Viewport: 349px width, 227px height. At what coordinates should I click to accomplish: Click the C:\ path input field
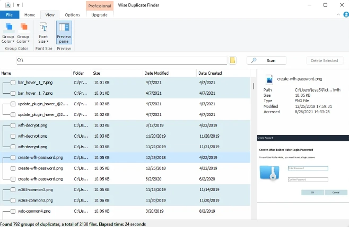121,60
